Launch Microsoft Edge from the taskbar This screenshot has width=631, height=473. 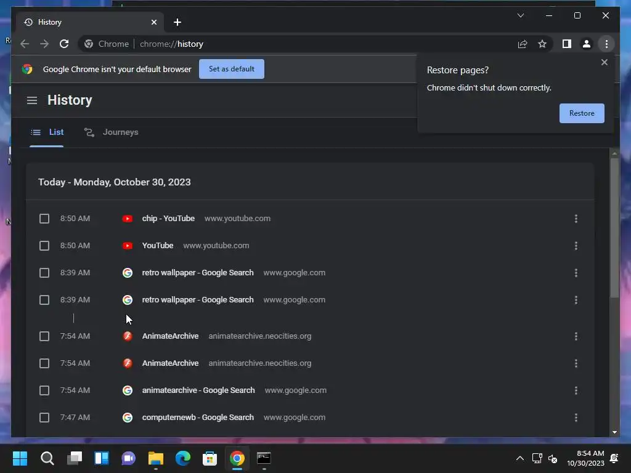click(x=182, y=458)
